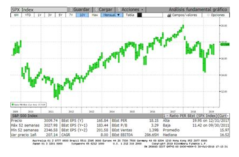Click the icon on the Acciones button

pos(119,10)
